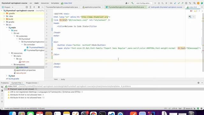Viewport: 204px width, 115px height.
Task: Hide the Problems tool window
Action: click(202, 83)
